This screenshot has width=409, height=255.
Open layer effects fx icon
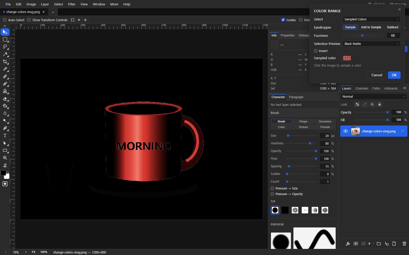348,244
